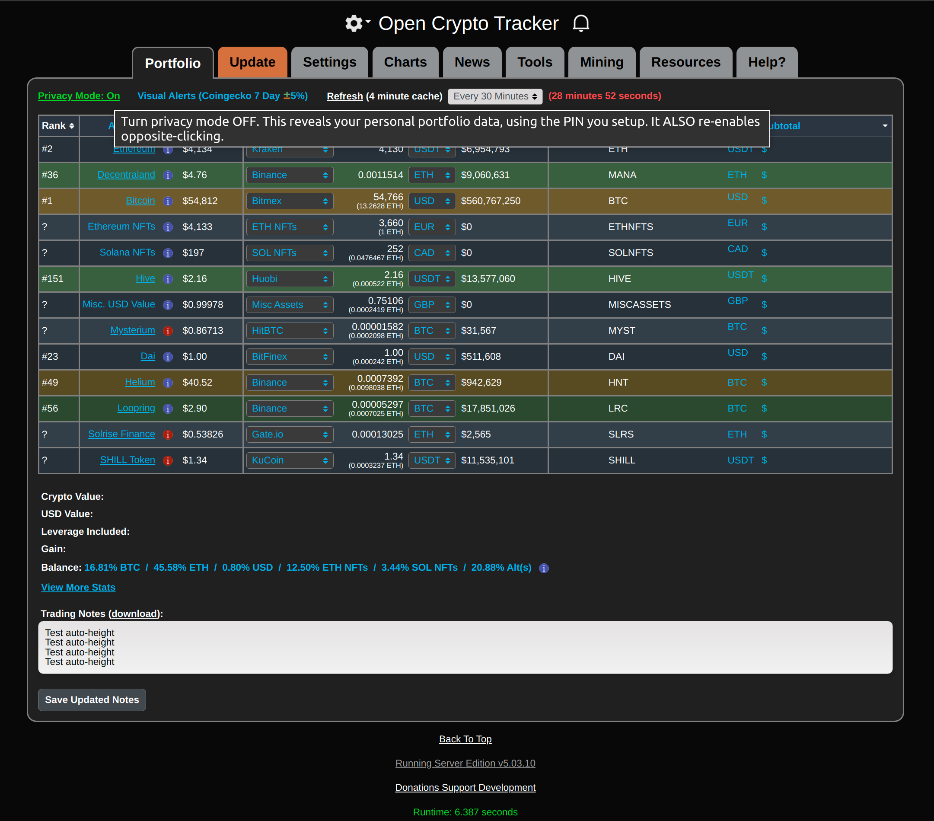Open Bitmex exchange dropdown for Bitcoin
The height and width of the screenshot is (821, 934).
290,201
